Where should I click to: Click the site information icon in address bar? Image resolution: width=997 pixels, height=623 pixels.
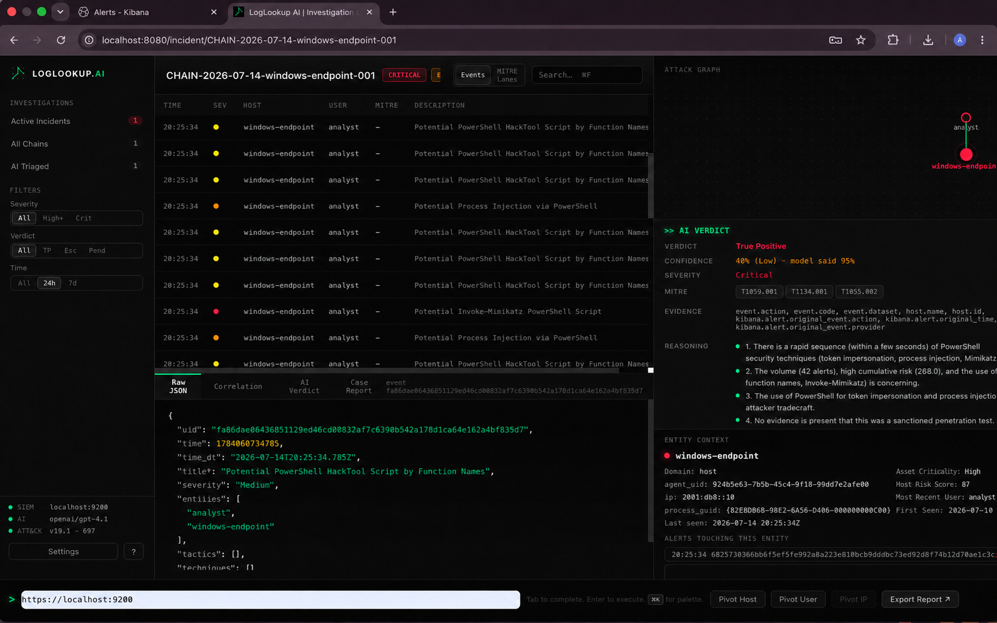(89, 40)
